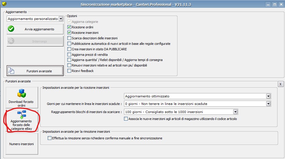Check Associa le nuove inserzioni agli articoli
The height and width of the screenshot is (159, 285).
pos(126,119)
